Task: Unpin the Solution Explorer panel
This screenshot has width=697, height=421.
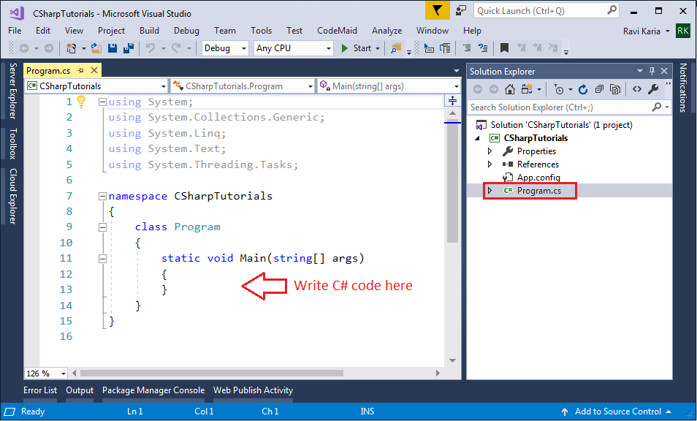Action: [652, 71]
